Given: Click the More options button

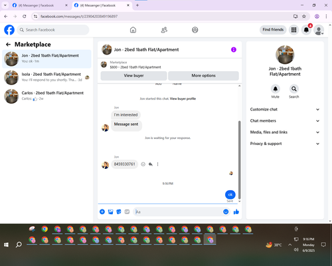Looking at the screenshot, I should (x=203, y=76).
